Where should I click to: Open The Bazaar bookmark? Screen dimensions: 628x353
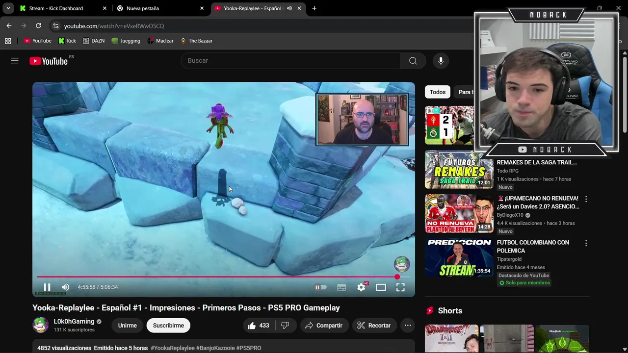coord(196,41)
